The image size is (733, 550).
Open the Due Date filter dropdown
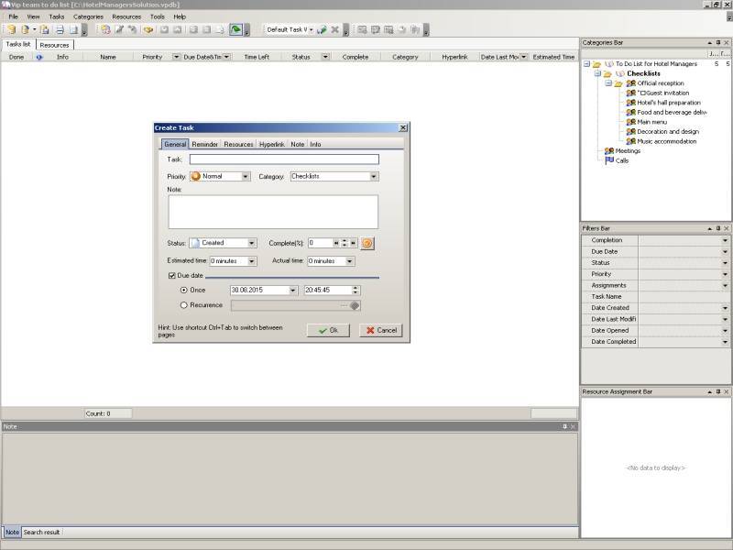point(726,252)
